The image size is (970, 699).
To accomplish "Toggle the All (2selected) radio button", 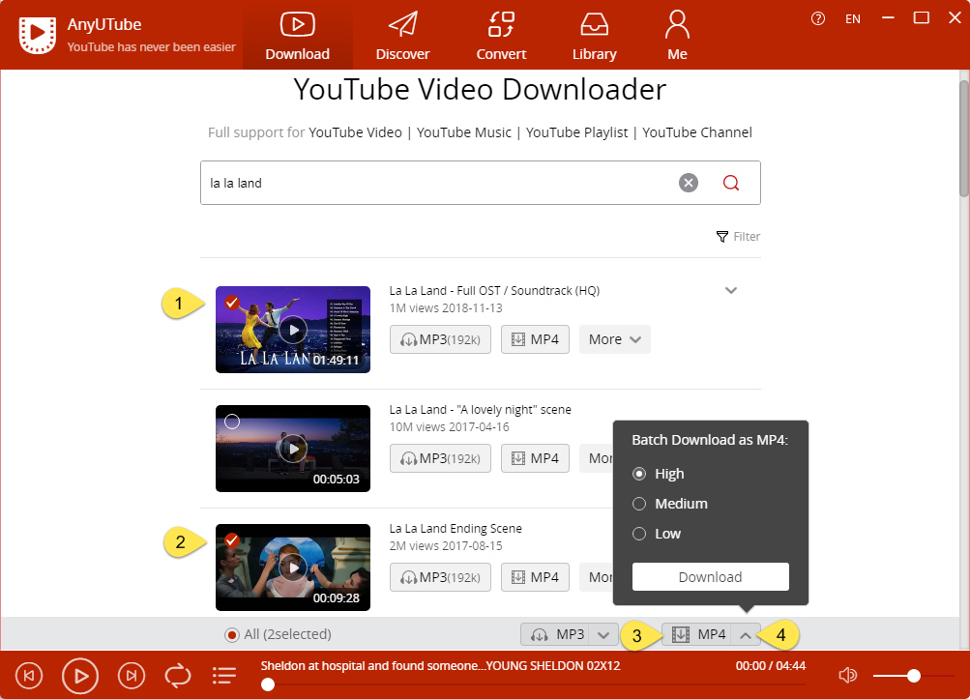I will click(232, 634).
